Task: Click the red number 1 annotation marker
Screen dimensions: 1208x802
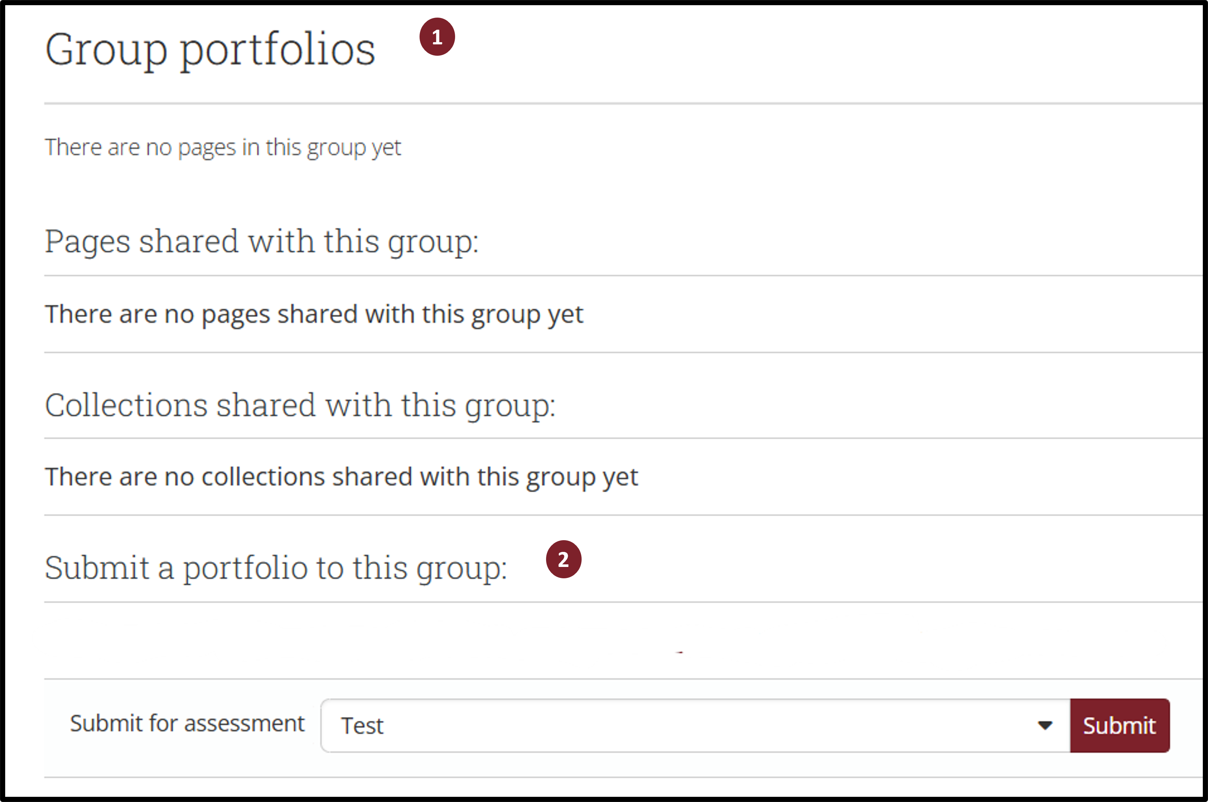Action: click(437, 37)
